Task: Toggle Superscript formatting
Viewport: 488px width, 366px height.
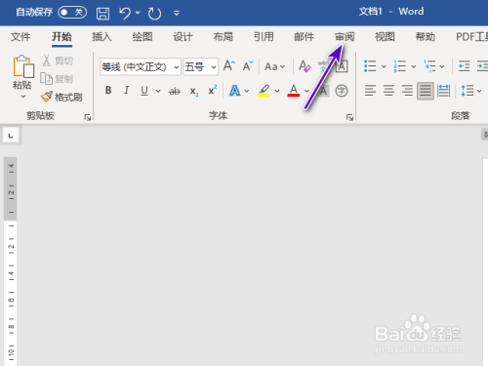Action: tap(212, 90)
